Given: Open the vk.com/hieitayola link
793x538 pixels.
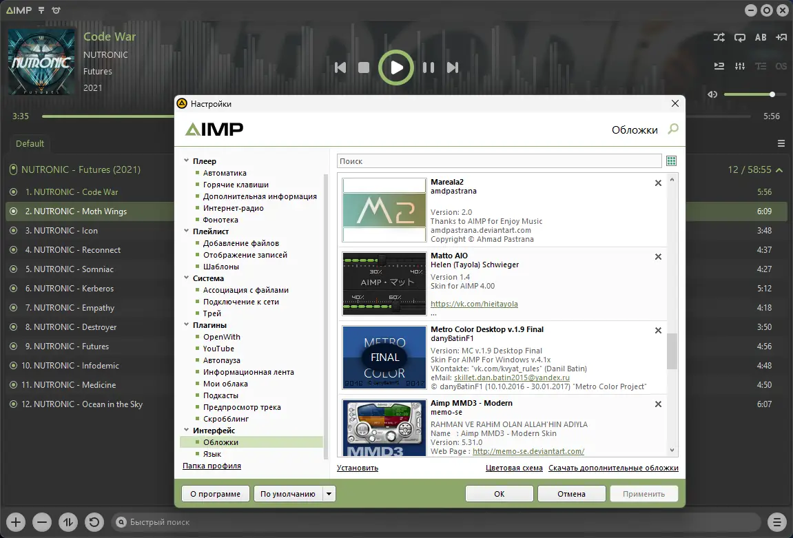Looking at the screenshot, I should click(x=474, y=304).
